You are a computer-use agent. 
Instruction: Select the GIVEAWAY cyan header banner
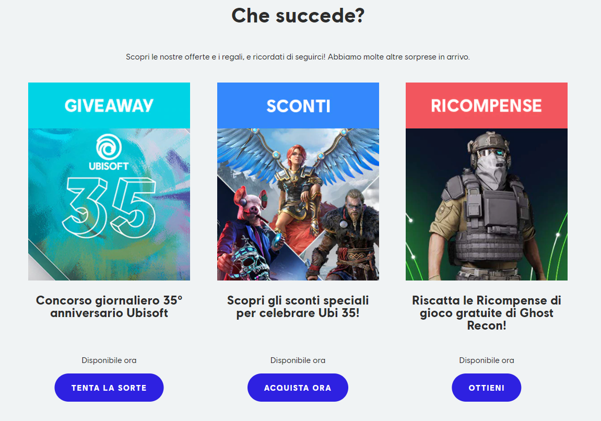[x=109, y=106]
